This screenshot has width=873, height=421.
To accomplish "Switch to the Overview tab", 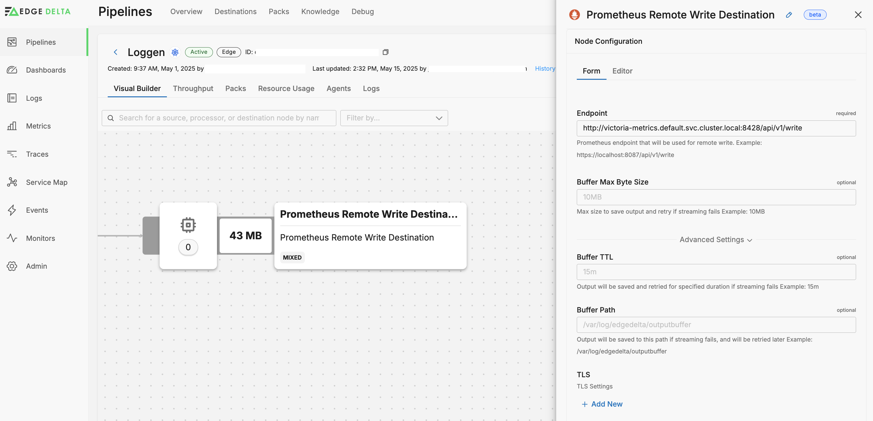I will tap(186, 12).
